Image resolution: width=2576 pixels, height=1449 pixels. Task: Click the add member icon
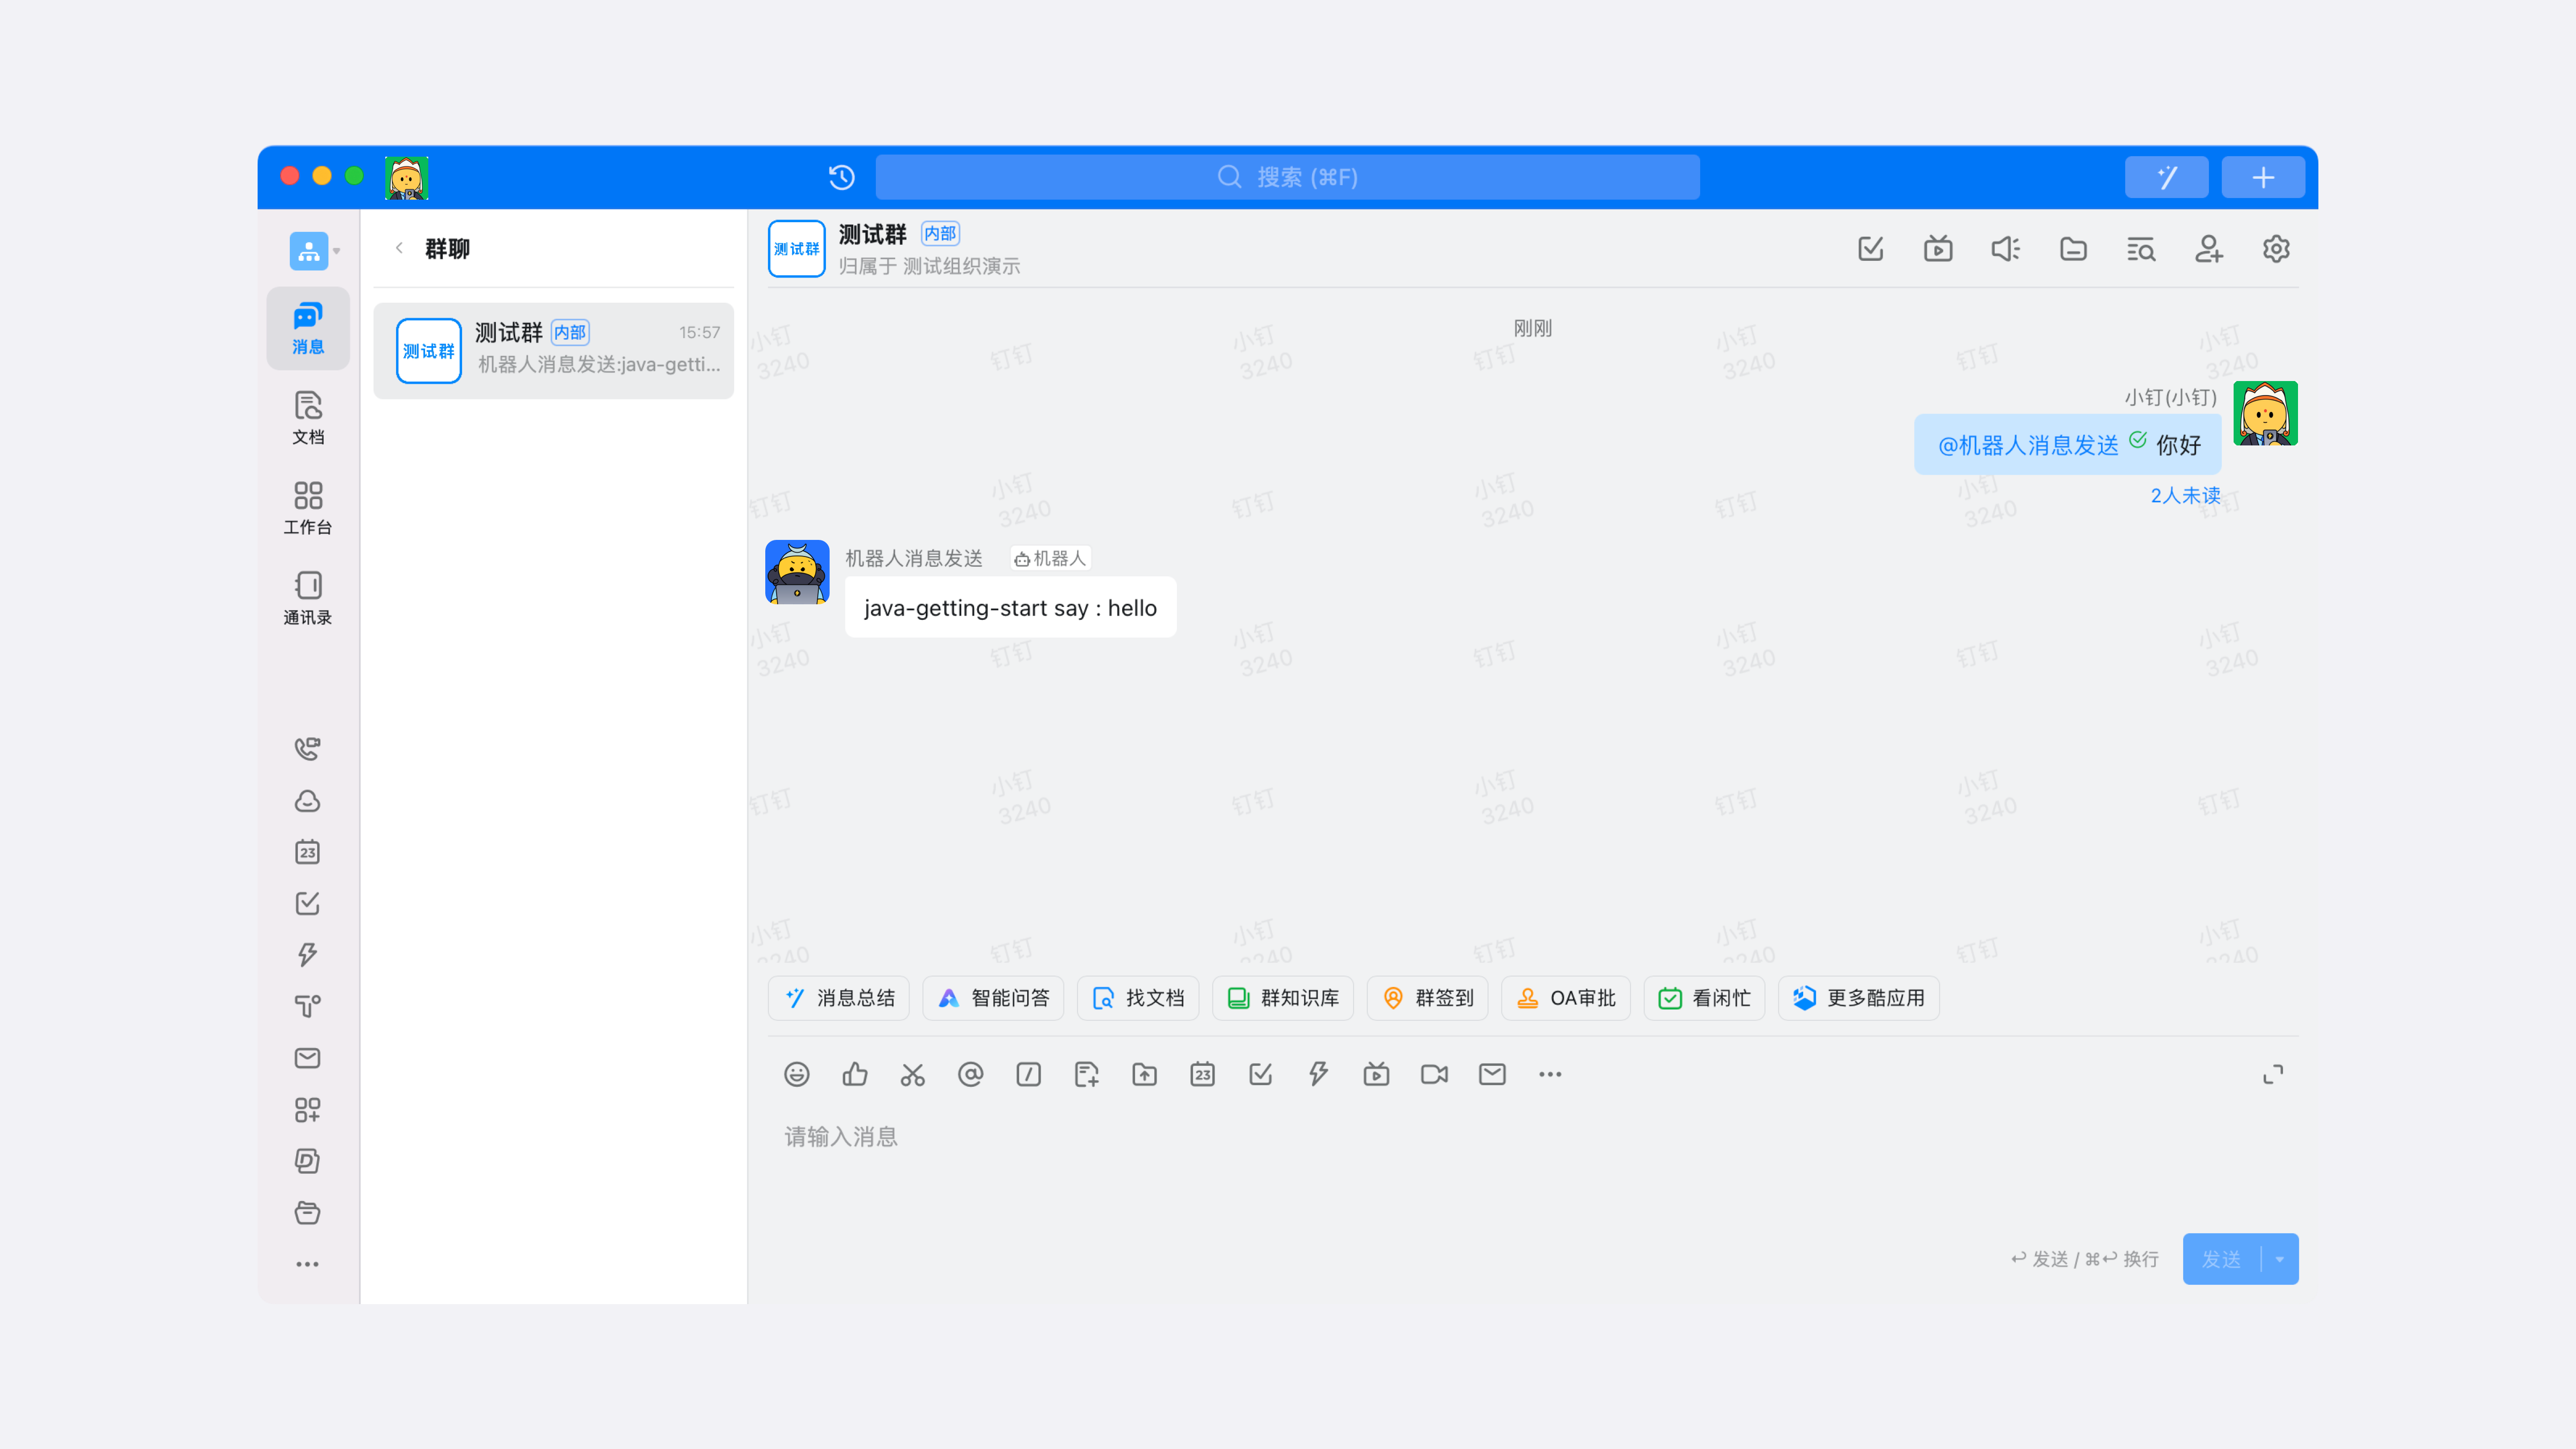pos(2208,249)
